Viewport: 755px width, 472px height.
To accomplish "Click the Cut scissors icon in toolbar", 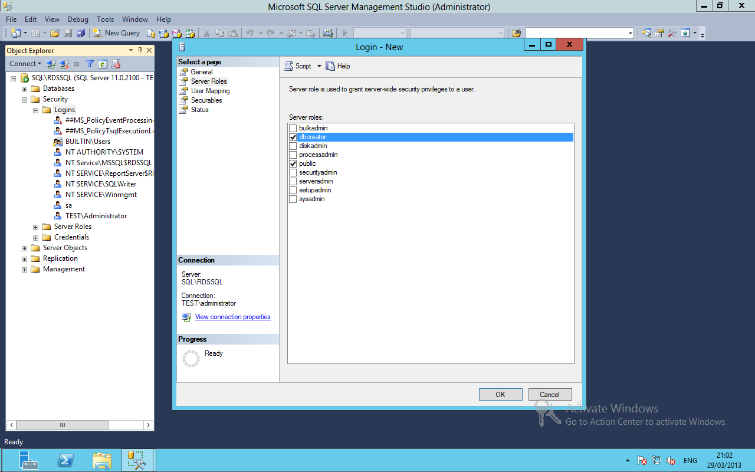I will pos(207,33).
